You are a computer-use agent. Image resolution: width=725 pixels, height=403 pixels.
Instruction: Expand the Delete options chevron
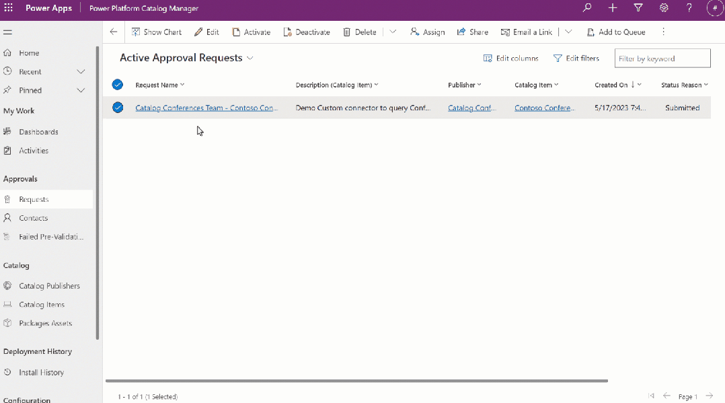tap(393, 32)
